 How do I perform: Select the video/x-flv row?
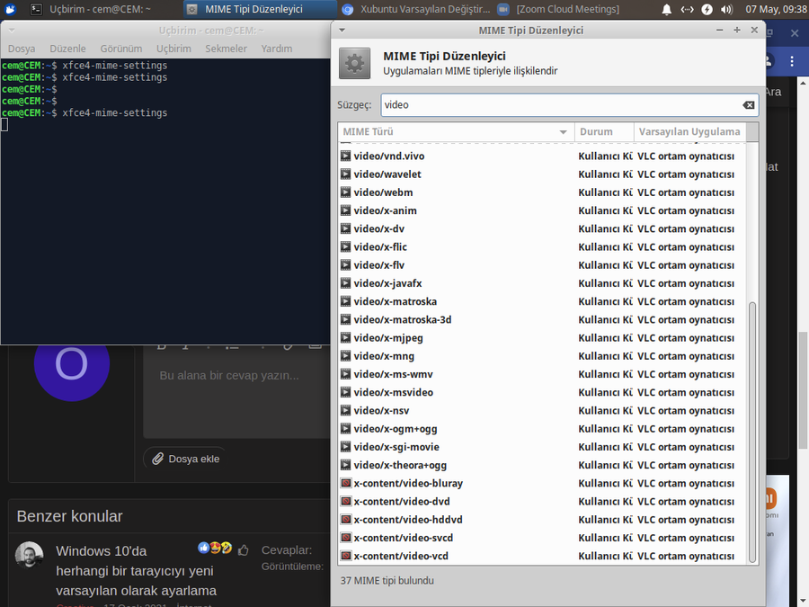(x=543, y=264)
